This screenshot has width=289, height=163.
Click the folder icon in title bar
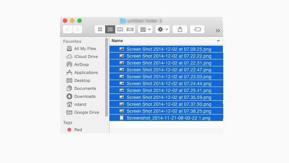(x=122, y=21)
